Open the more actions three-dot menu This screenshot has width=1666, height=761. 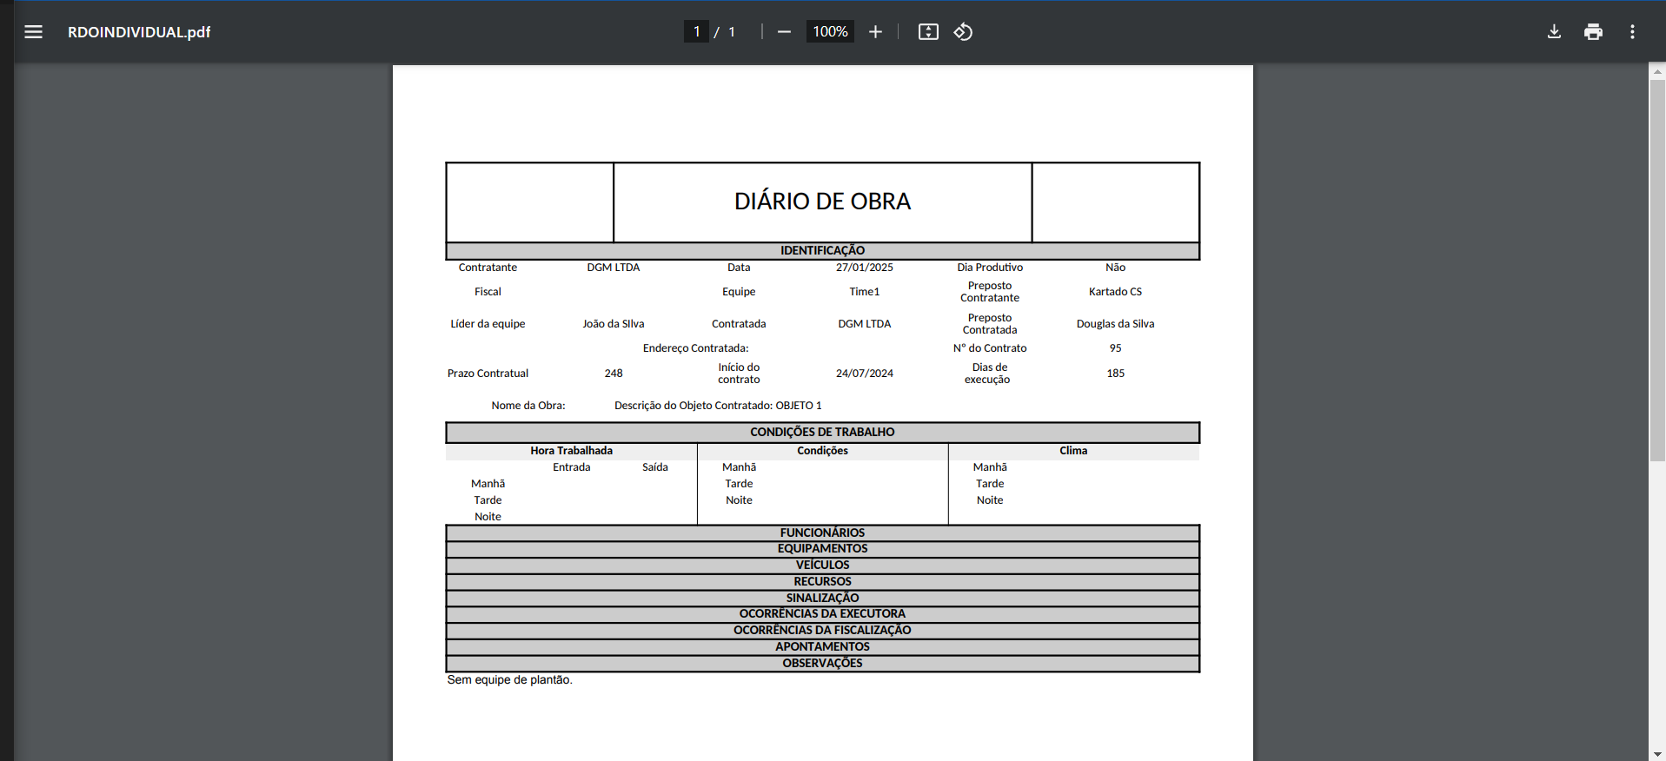coord(1632,32)
